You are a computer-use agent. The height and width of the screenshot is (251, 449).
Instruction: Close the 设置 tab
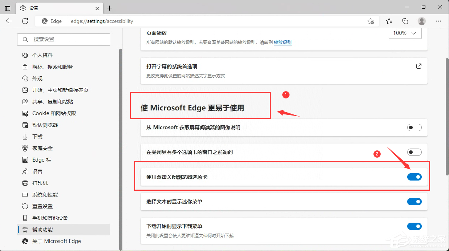pos(97,8)
